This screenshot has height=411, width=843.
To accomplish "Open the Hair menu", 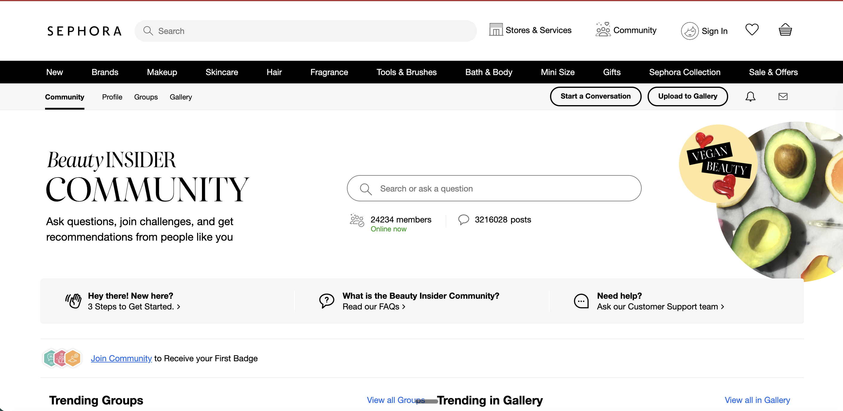I will click(274, 72).
